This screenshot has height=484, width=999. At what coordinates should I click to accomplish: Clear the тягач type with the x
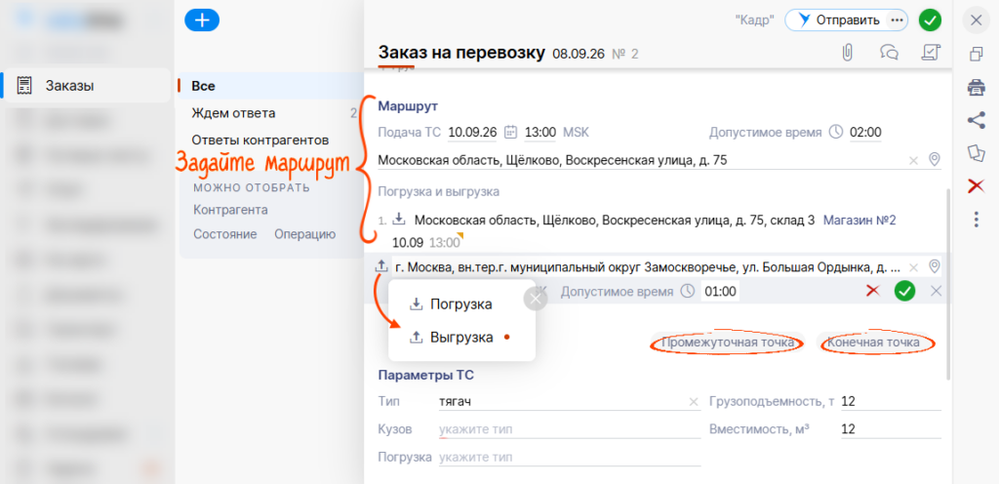694,402
